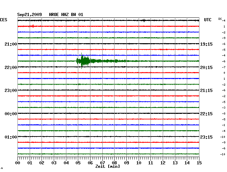Click the DC column header
Image resolution: width=227 pixels, height=172 pixels.
(x=220, y=19)
